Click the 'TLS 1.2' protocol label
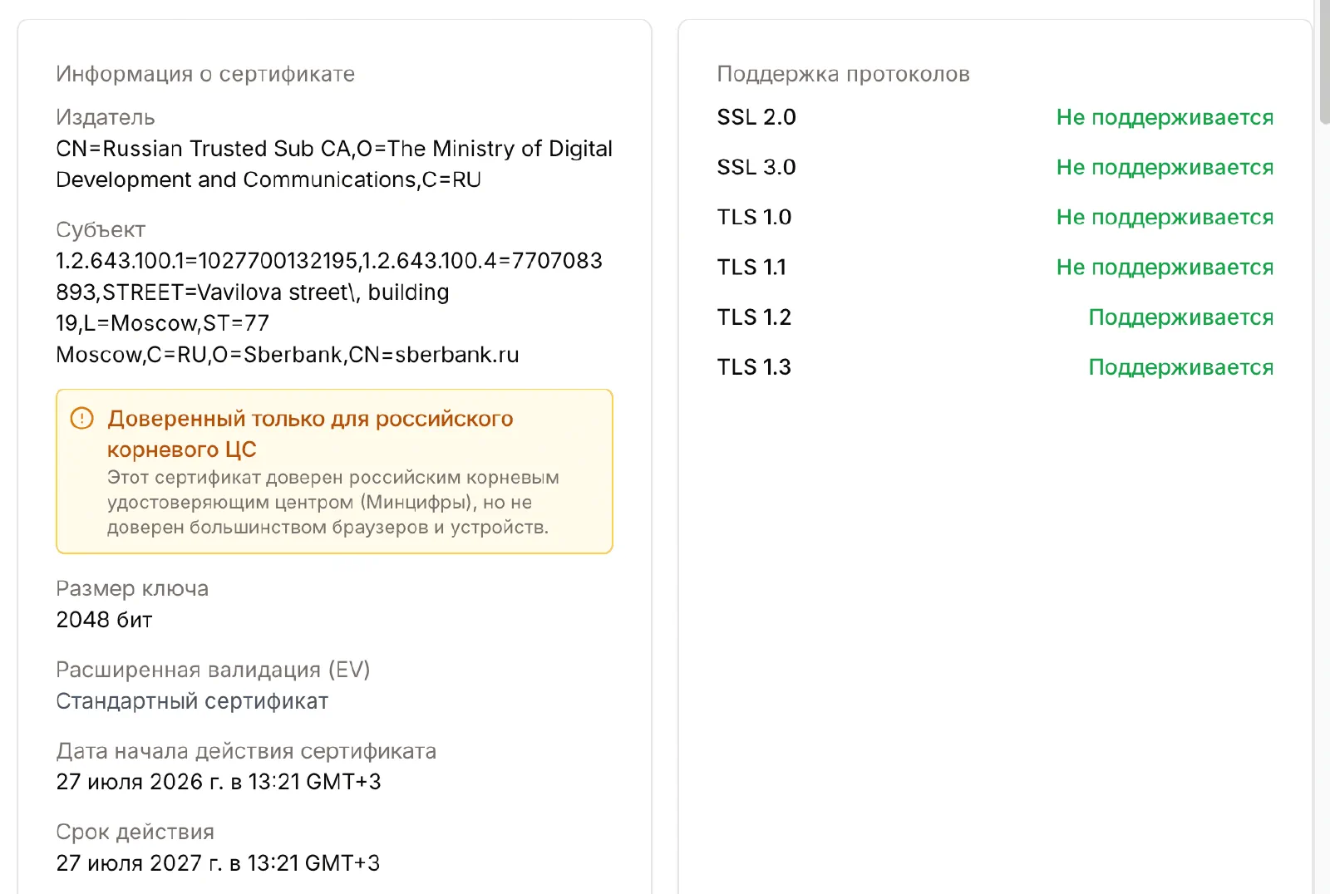1330x894 pixels. (x=754, y=317)
